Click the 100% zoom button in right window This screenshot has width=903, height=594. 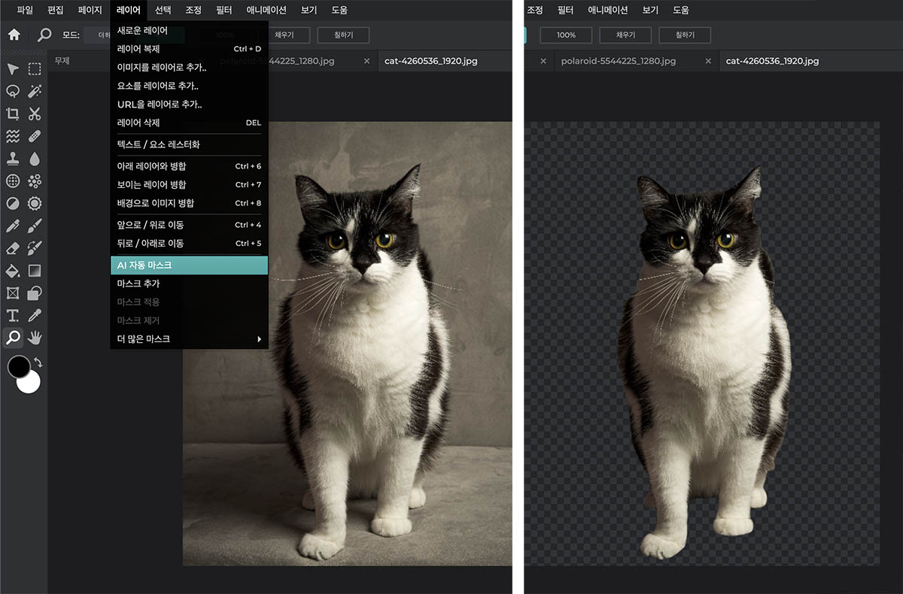click(x=566, y=35)
